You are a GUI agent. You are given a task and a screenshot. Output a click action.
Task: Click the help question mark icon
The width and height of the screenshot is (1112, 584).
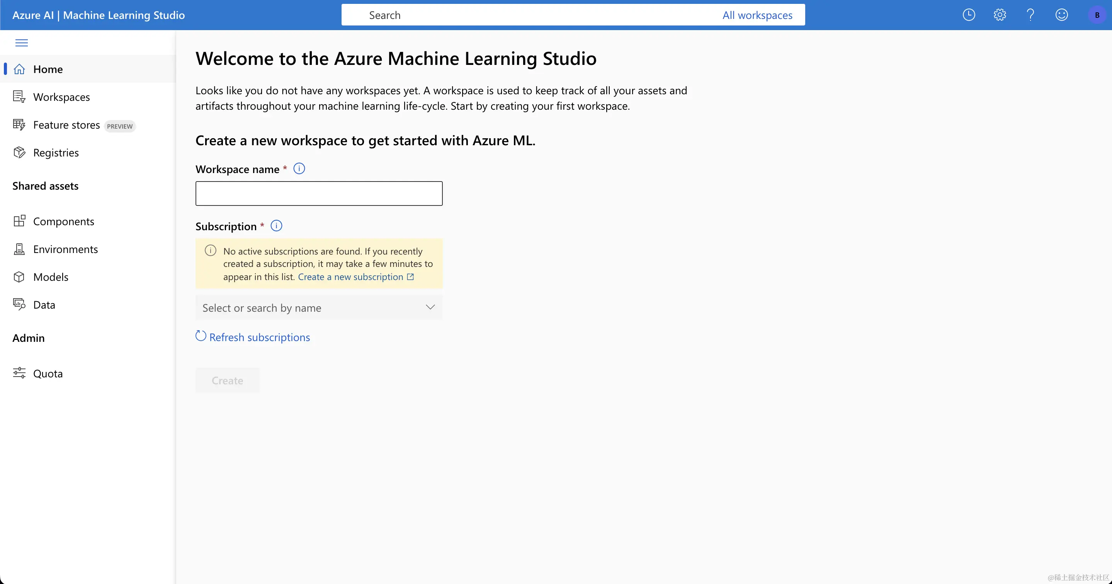pyautogui.click(x=1030, y=15)
